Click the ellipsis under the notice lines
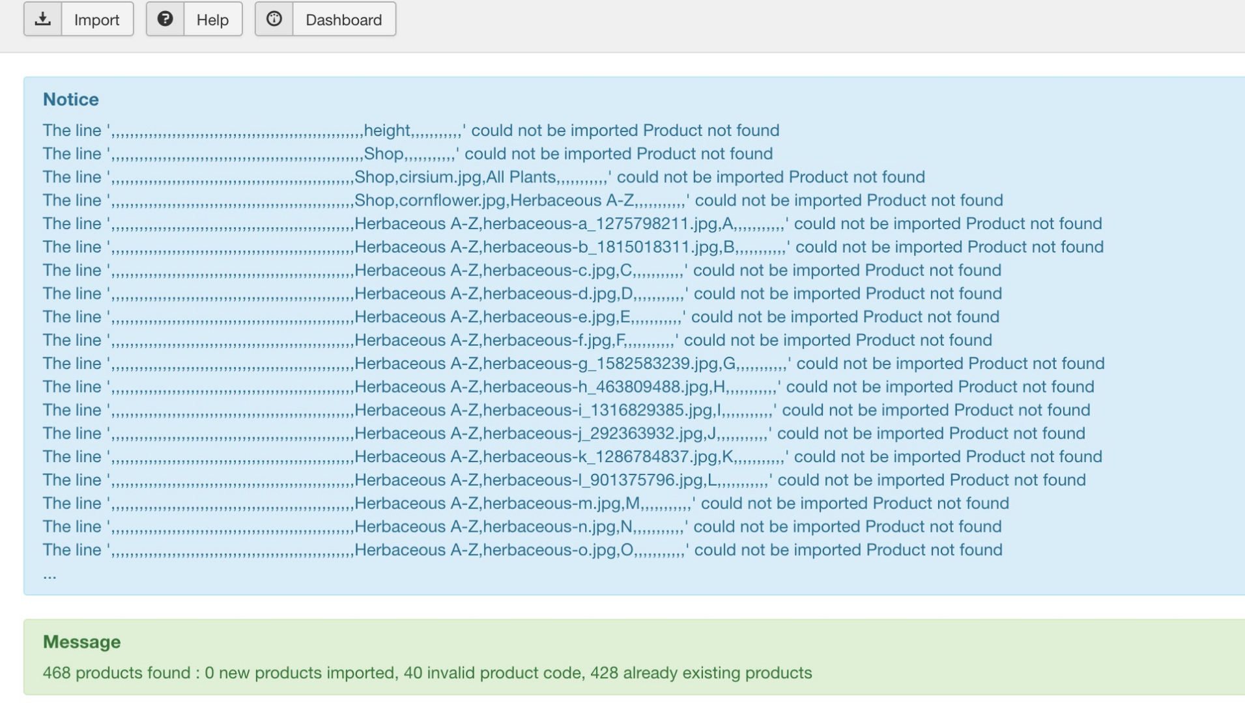This screenshot has width=1245, height=703. click(50, 575)
